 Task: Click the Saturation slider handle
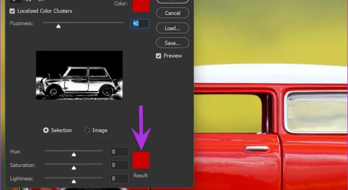[74, 168]
